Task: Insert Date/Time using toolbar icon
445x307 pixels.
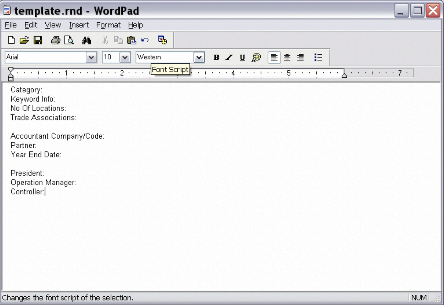Action: pyautogui.click(x=162, y=40)
